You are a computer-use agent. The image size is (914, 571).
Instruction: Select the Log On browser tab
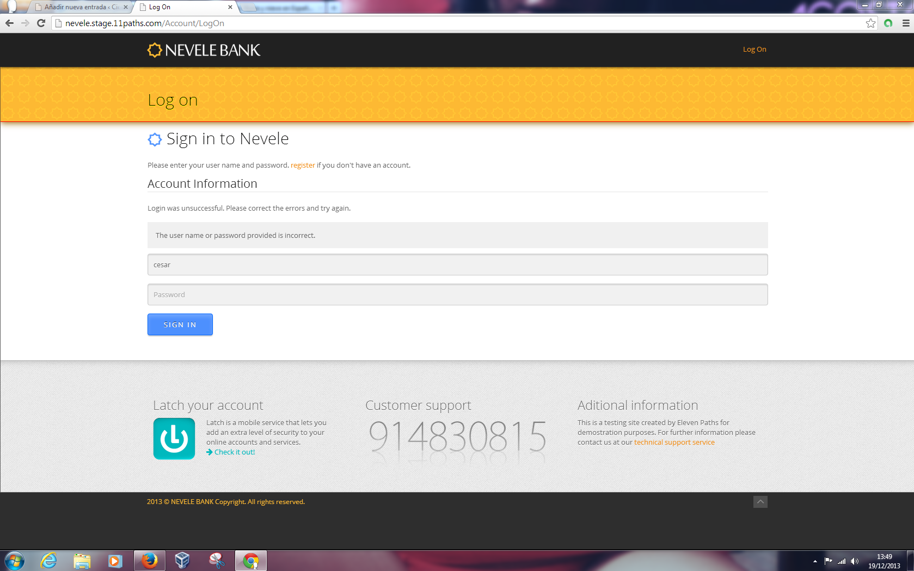[182, 7]
